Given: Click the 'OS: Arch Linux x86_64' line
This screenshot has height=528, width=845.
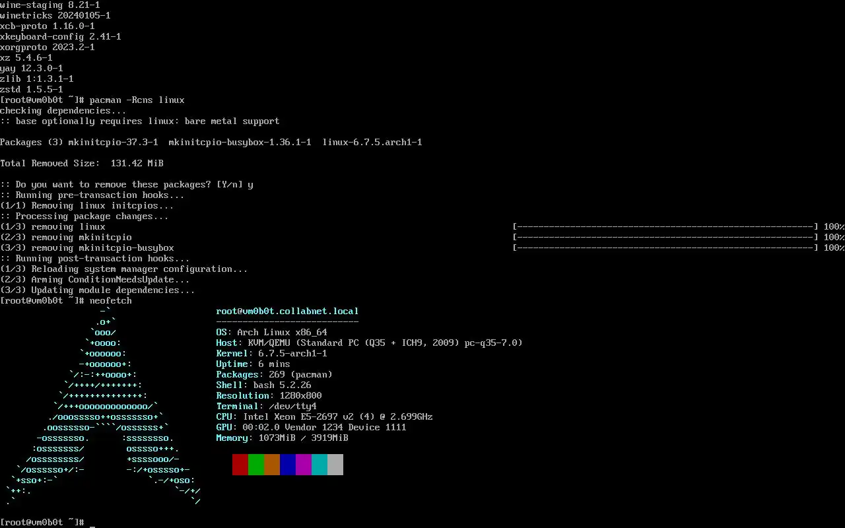Looking at the screenshot, I should pyautogui.click(x=272, y=333).
